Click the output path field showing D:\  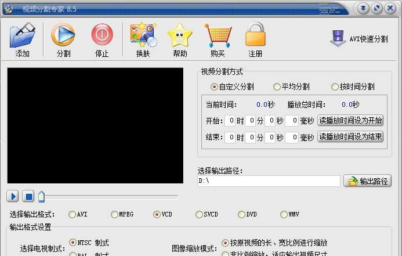[269, 181]
